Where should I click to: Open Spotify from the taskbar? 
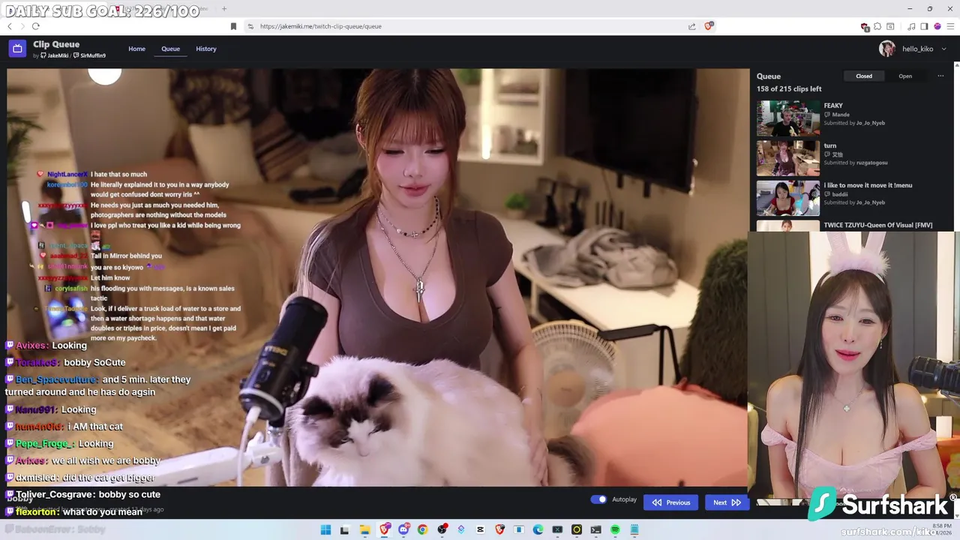coord(615,529)
